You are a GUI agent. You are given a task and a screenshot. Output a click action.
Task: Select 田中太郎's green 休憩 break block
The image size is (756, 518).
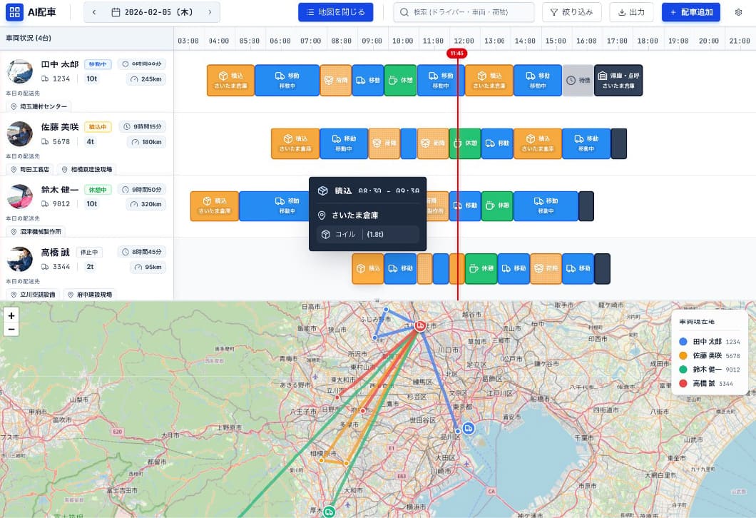click(400, 80)
